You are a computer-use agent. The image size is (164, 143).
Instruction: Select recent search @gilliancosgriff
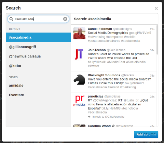(38, 47)
